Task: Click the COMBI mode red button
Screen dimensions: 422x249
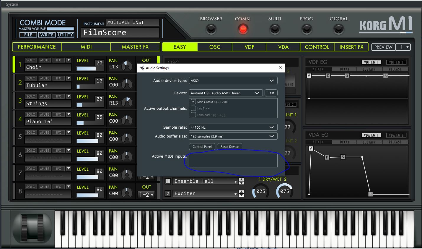Action: click(x=243, y=29)
